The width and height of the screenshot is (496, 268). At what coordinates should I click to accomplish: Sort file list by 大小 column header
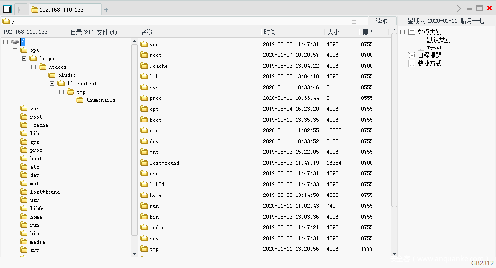(333, 32)
